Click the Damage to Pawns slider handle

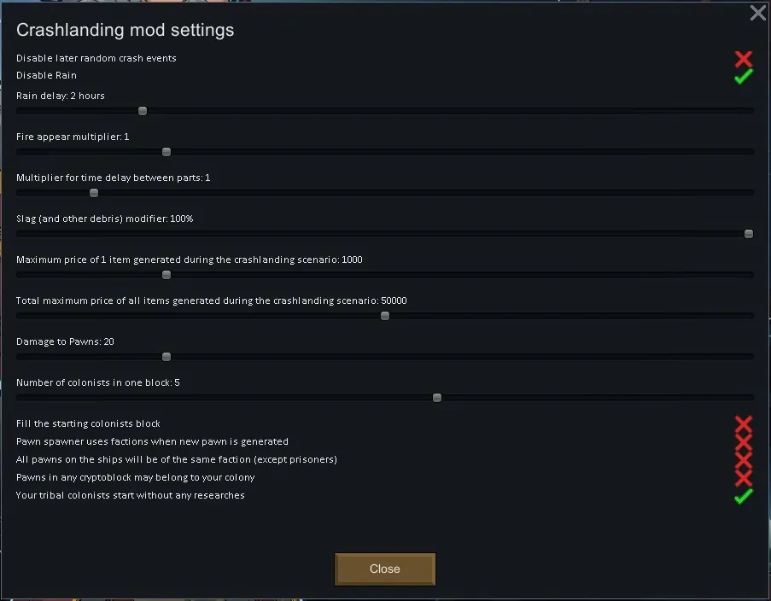tap(166, 357)
